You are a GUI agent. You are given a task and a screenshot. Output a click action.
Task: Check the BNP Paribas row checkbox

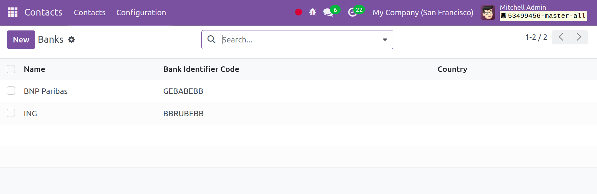coord(11,91)
